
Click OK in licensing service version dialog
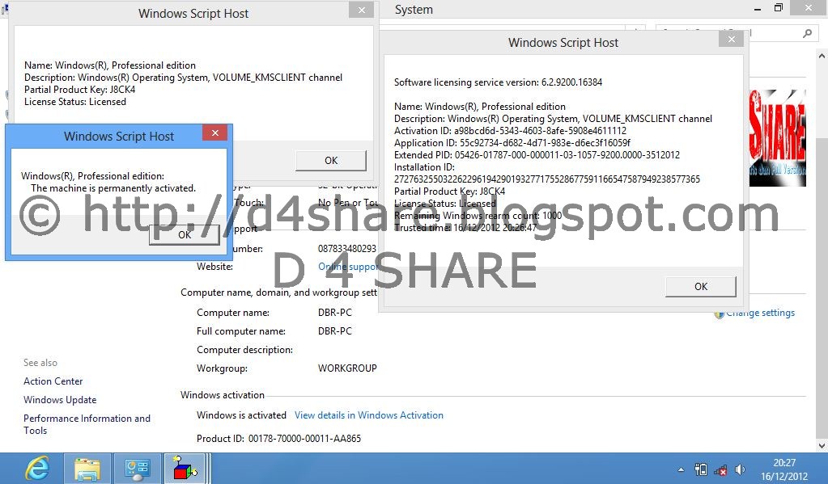coord(701,286)
